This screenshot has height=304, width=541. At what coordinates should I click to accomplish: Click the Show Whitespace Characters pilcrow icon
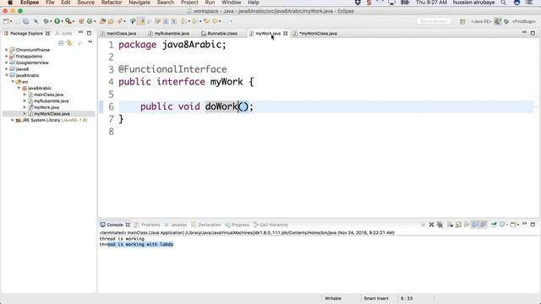pos(174,21)
